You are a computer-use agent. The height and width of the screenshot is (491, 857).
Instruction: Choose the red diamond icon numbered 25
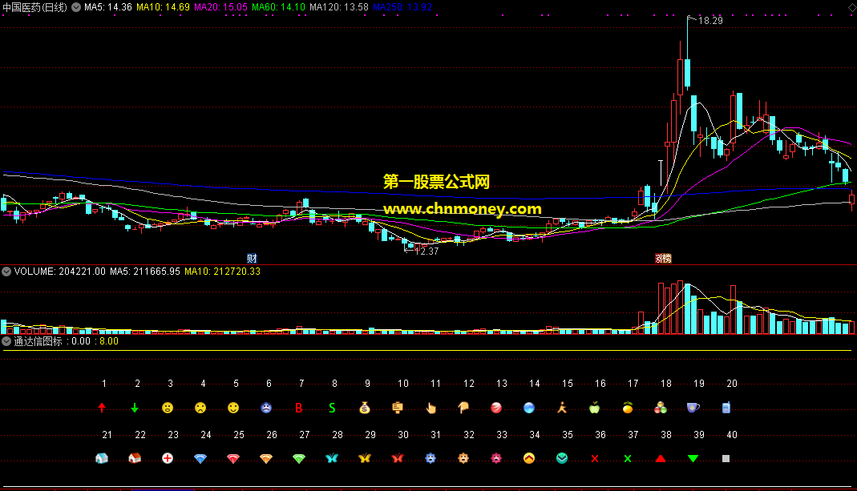pos(233,459)
